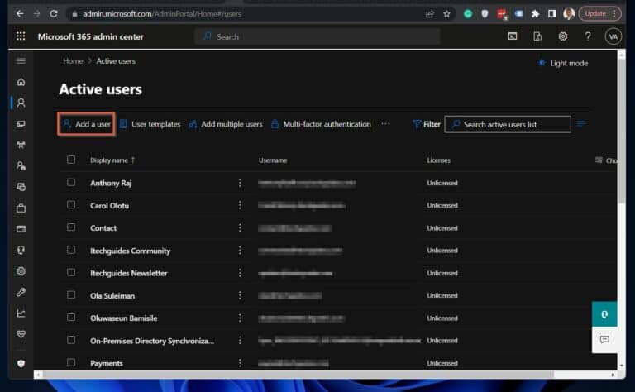
Task: Click the admin center Search box
Action: pos(317,36)
